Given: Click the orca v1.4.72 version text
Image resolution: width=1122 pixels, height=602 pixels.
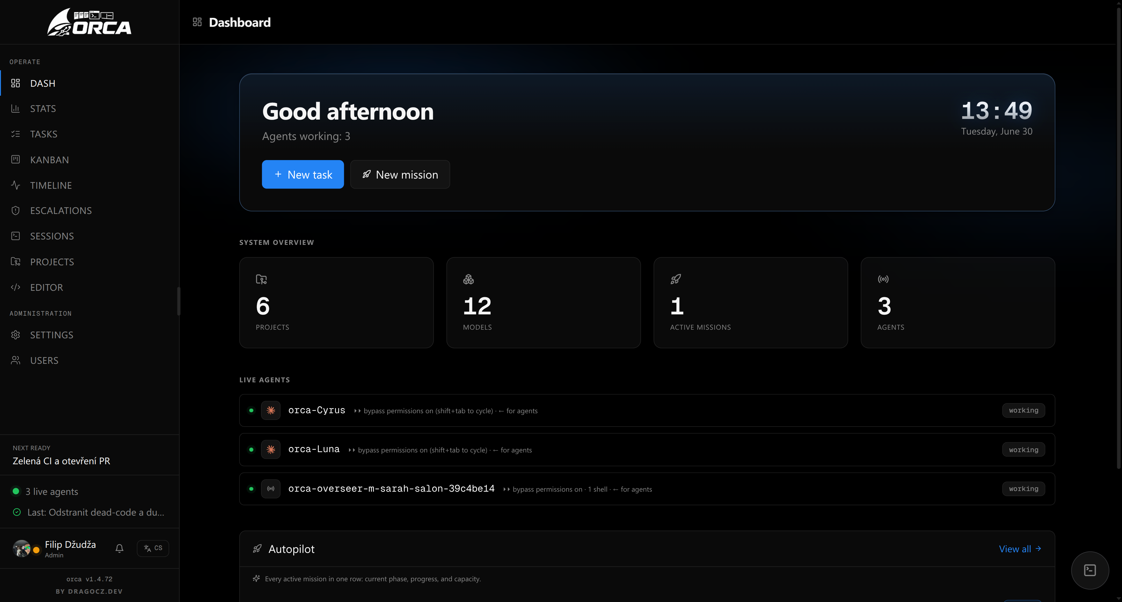Looking at the screenshot, I should click(x=89, y=579).
